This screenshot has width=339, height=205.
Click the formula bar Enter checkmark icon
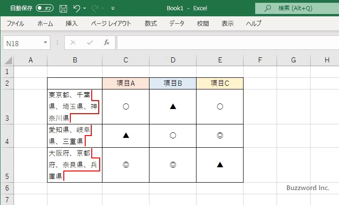(89, 42)
